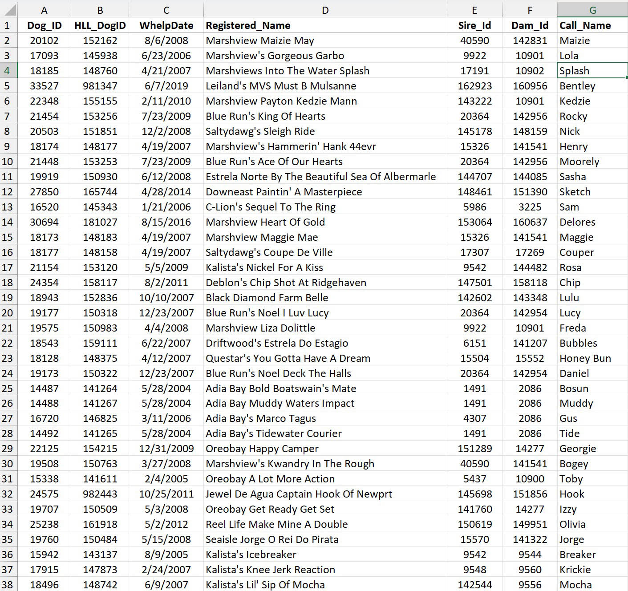Select HLL_DogID cell 982443
The width and height of the screenshot is (628, 591).
(100, 494)
